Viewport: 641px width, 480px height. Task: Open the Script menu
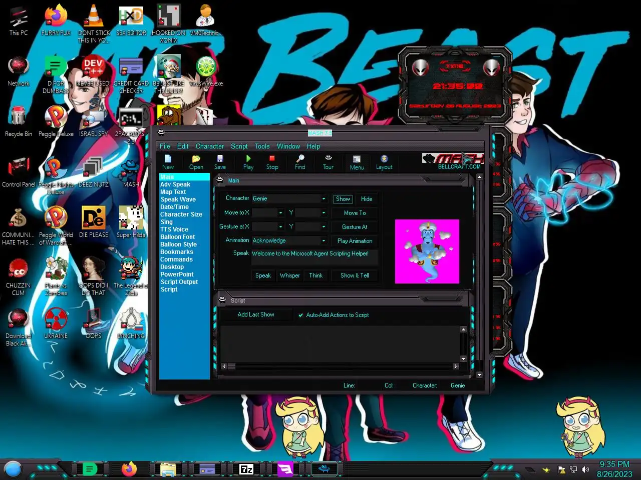pyautogui.click(x=239, y=146)
